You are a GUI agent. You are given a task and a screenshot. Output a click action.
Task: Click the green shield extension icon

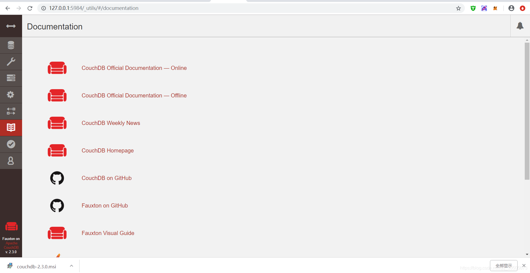473,8
